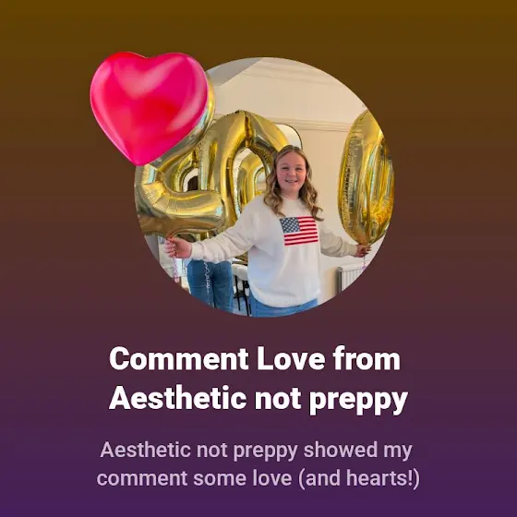Click the purple background below the subtitle

258,504
